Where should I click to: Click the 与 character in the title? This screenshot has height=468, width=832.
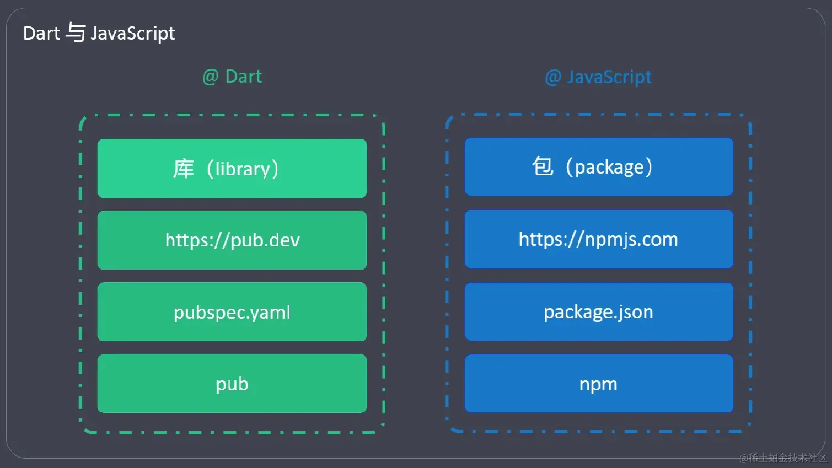[76, 33]
